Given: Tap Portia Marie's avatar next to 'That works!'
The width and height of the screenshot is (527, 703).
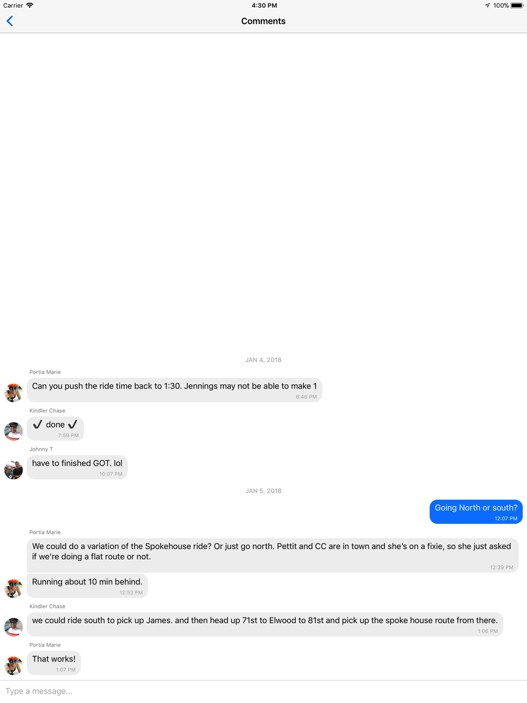Looking at the screenshot, I should click(x=14, y=665).
